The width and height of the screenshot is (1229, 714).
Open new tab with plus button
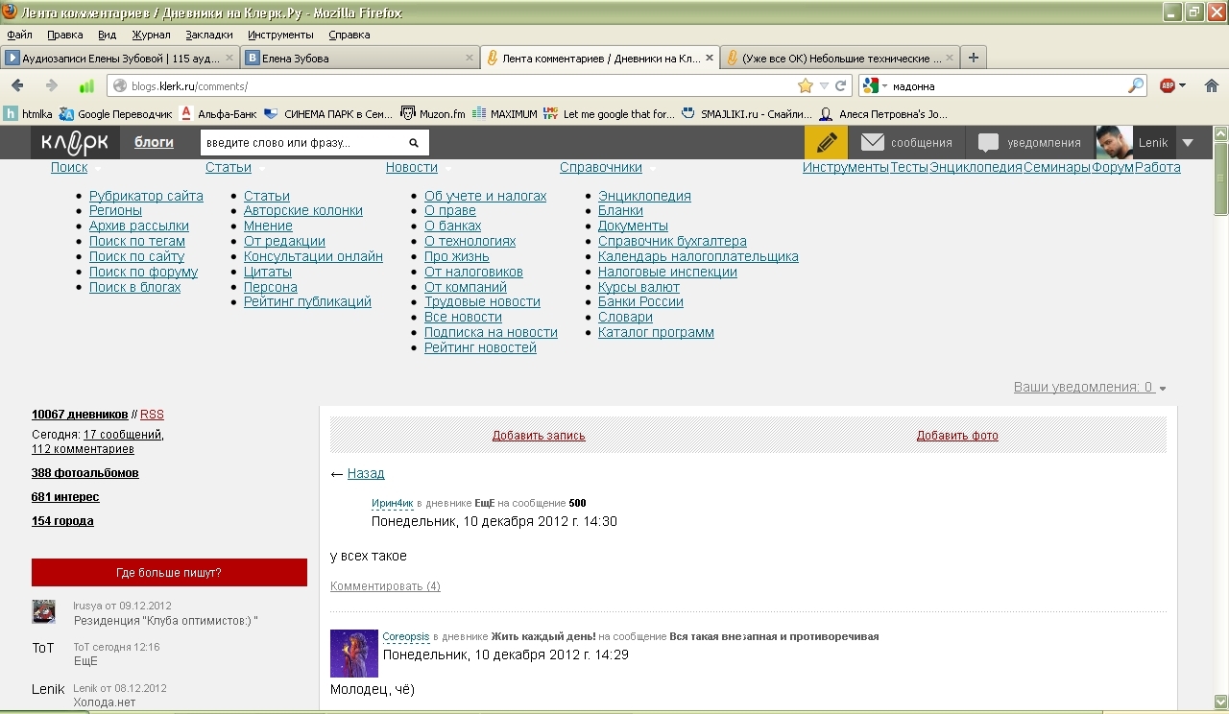[973, 58]
